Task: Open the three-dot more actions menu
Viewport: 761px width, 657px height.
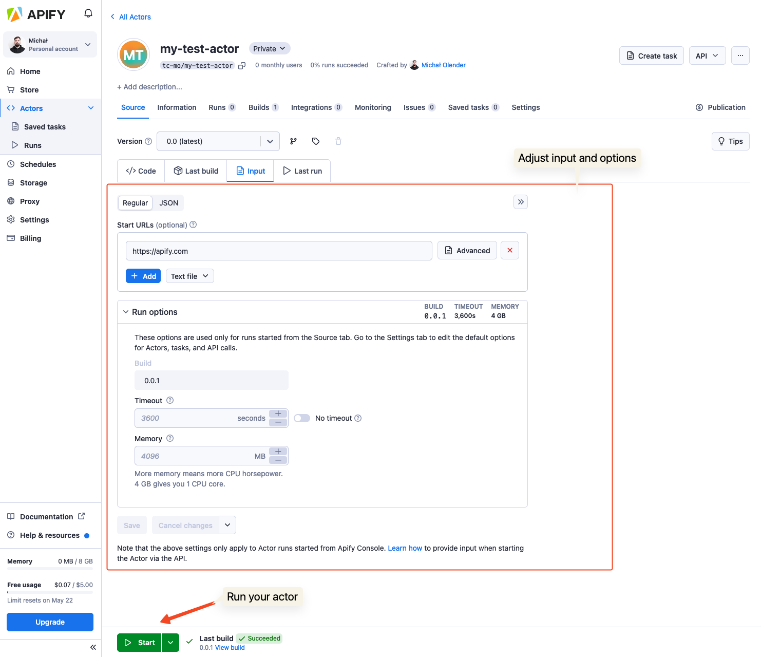Action: tap(740, 55)
